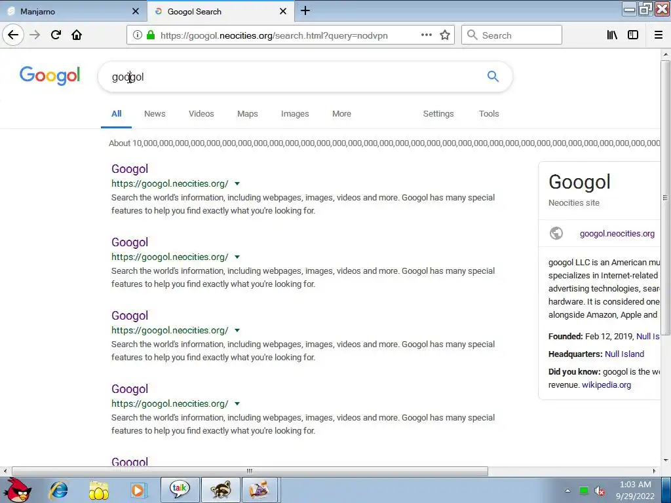
Task: Visit googol.neocities.org link in info panel
Action: pos(617,234)
